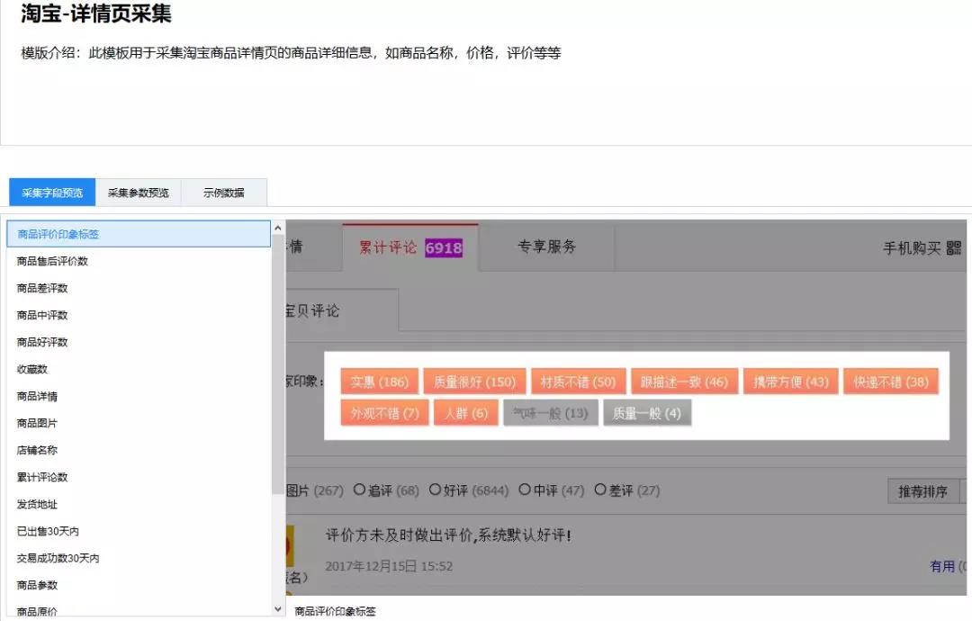The height and width of the screenshot is (621, 972).
Task: Select the 差评 (27) radio button
Action: pyautogui.click(x=600, y=490)
